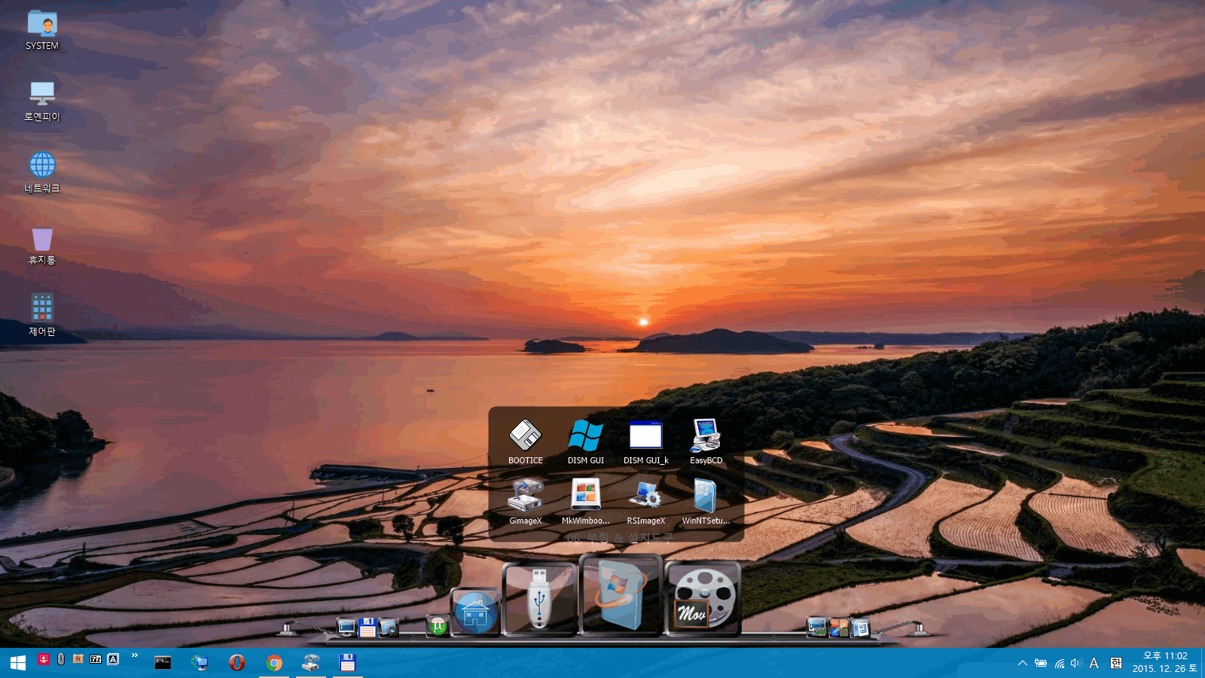1205x678 pixels.
Task: Show hidden system tray icons
Action: pyautogui.click(x=1022, y=664)
